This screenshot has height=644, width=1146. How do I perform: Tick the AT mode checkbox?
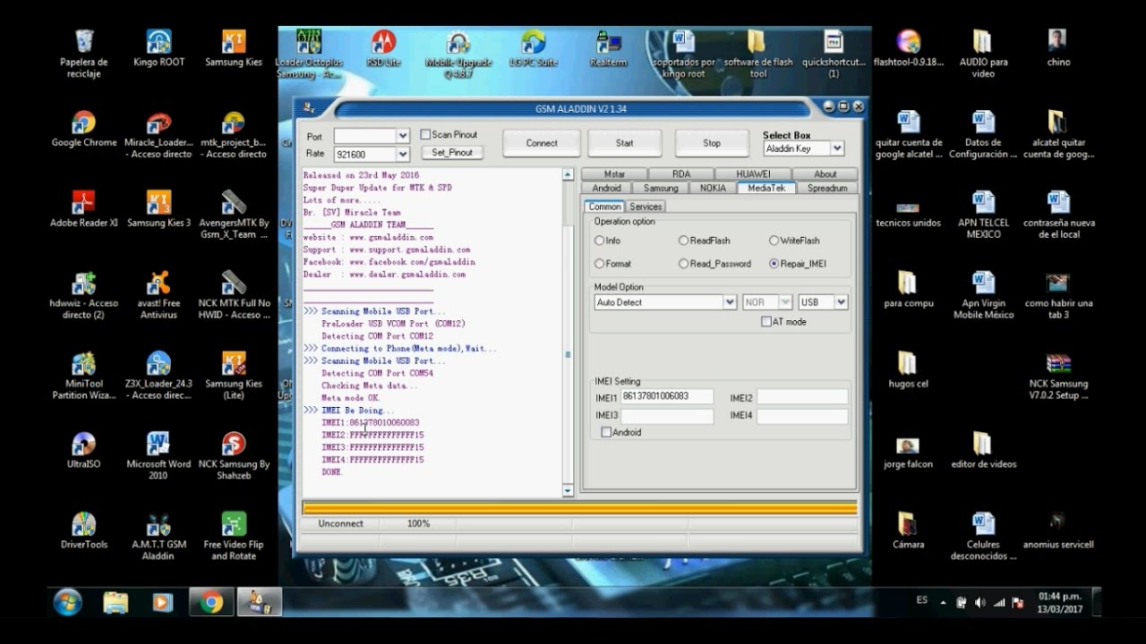[766, 322]
